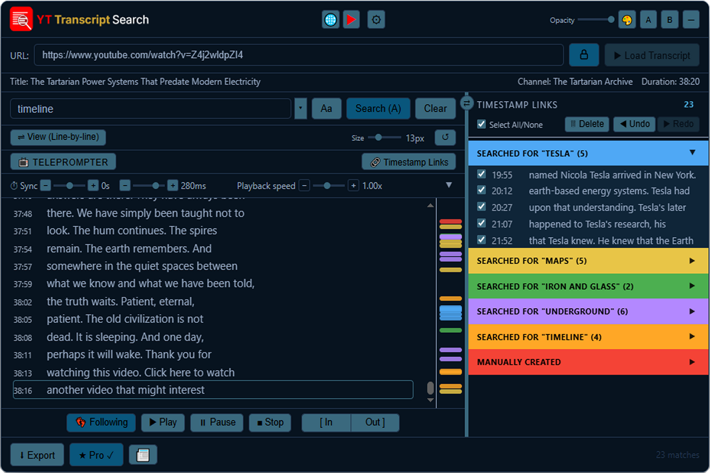Click the notes page icon beside Pro
The height and width of the screenshot is (473, 710).
[143, 455]
